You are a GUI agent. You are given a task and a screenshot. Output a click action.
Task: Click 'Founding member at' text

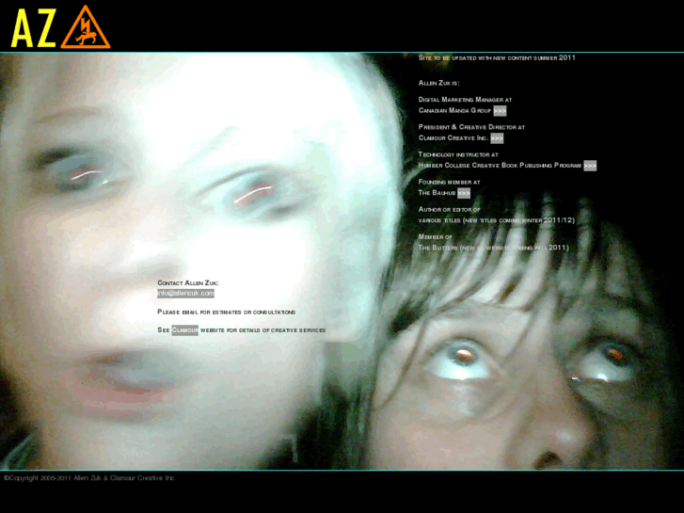tap(449, 182)
